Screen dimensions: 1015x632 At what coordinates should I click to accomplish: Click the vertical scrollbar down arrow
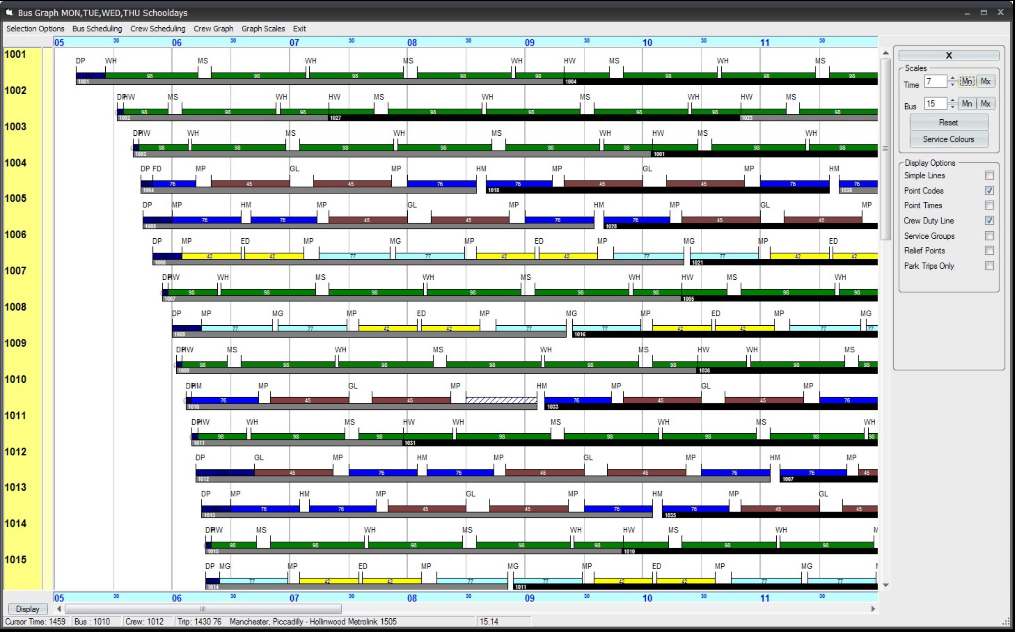pos(885,585)
